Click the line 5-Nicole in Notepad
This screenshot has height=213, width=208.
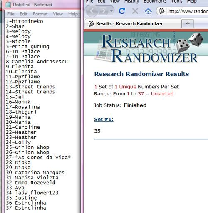(18, 41)
